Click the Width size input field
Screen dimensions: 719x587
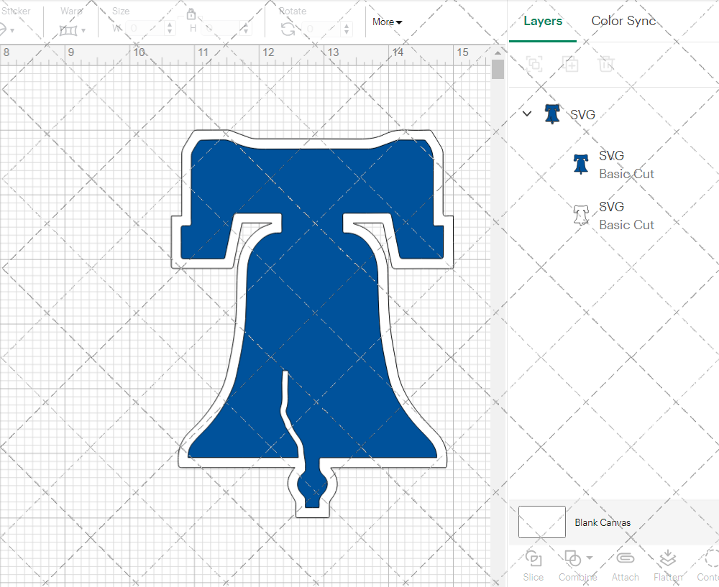pos(145,29)
